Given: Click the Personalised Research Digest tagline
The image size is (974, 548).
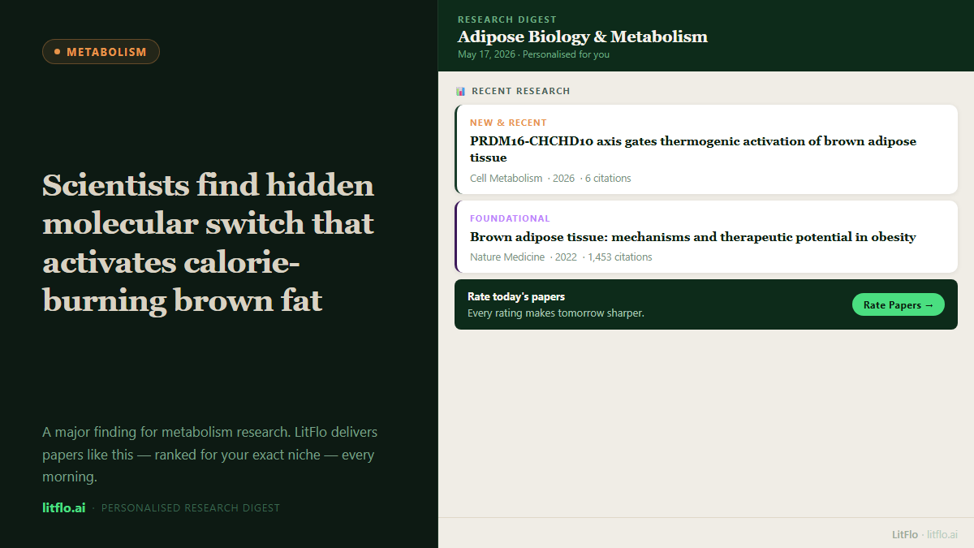Looking at the screenshot, I should pos(191,508).
